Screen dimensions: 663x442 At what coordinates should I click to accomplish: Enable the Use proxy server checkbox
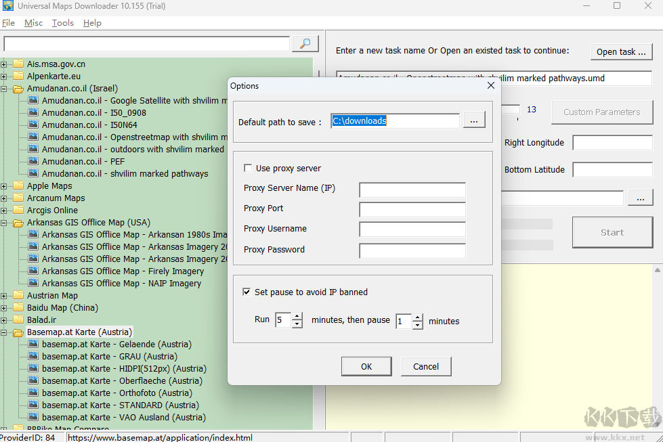[x=249, y=168]
